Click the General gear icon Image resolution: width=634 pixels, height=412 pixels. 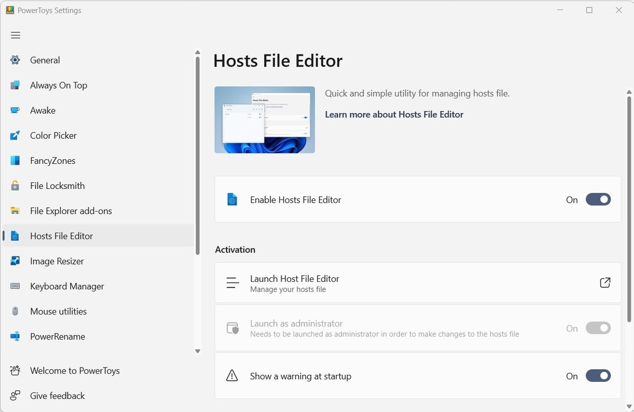tap(15, 60)
